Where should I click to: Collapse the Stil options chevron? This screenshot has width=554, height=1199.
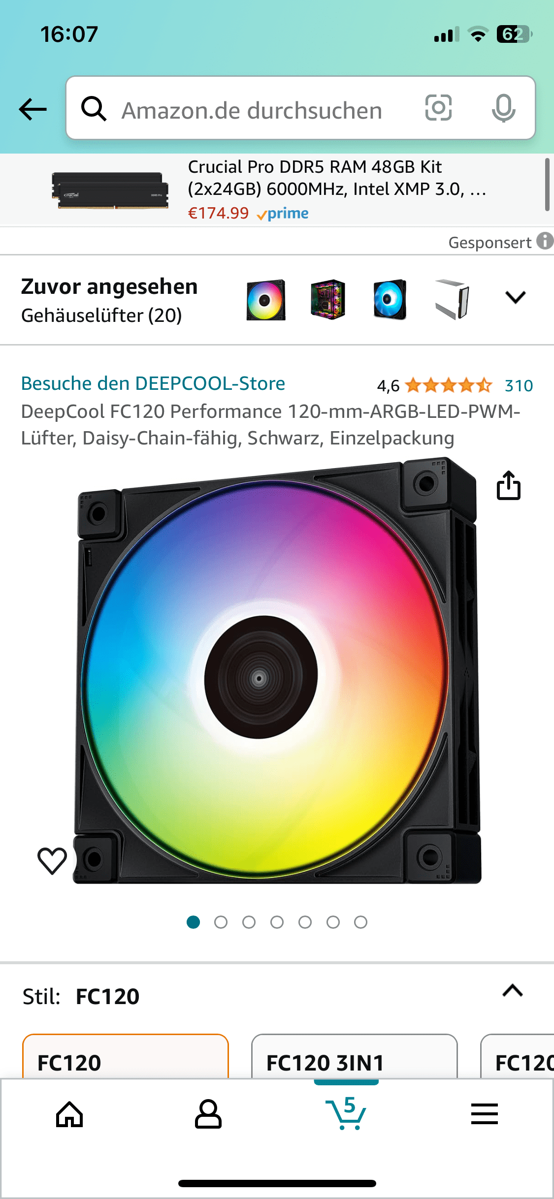point(513,991)
